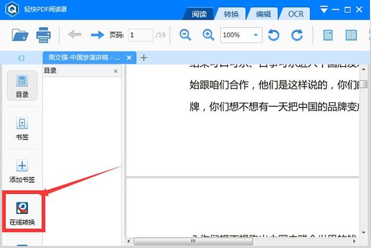
Task: Switch to two-page view
Action: [x=351, y=35]
